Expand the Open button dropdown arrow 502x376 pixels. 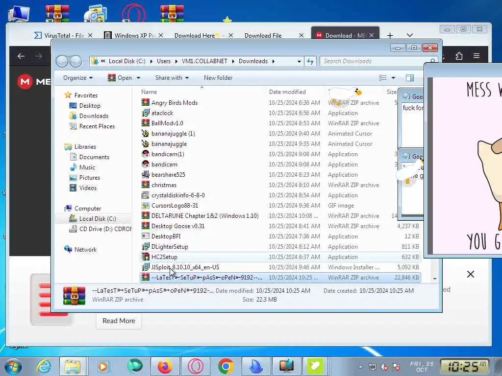pyautogui.click(x=138, y=78)
